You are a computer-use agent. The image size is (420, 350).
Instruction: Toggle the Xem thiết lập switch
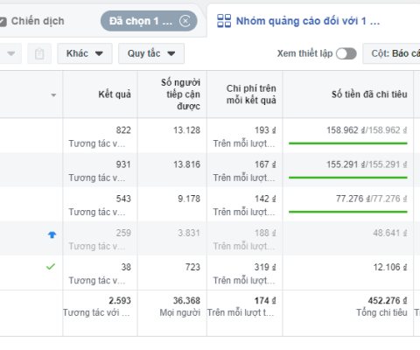tap(346, 53)
